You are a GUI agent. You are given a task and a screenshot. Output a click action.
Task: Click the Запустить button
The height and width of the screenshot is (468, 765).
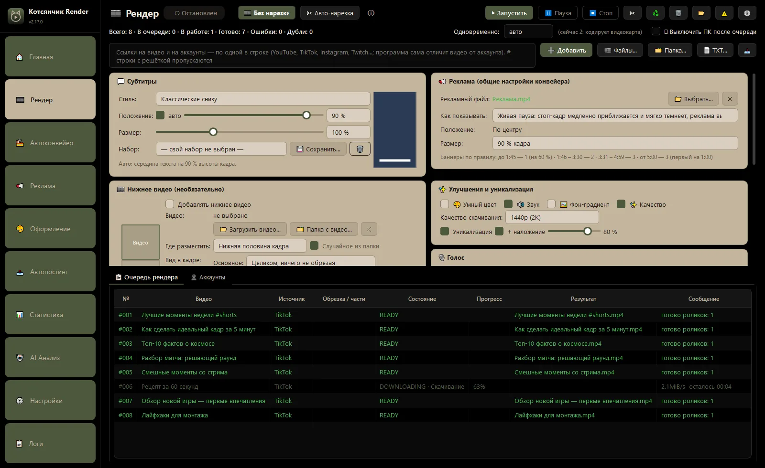[509, 13]
